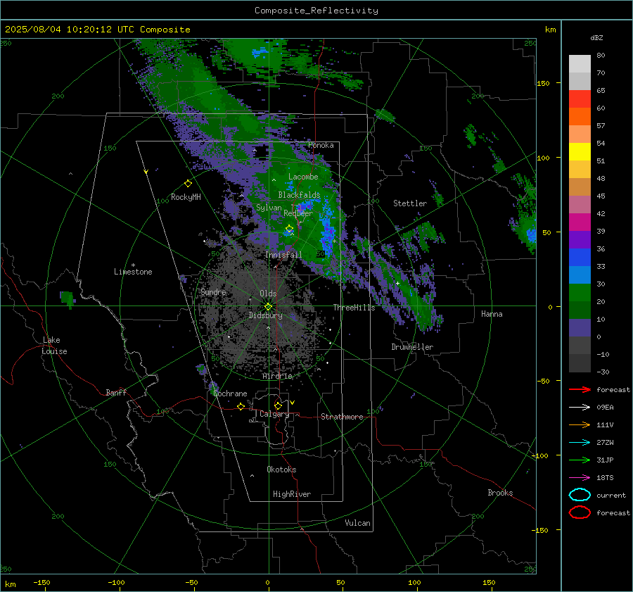
Task: Click the cyan 27ZW arrow icon
Action: (x=580, y=443)
